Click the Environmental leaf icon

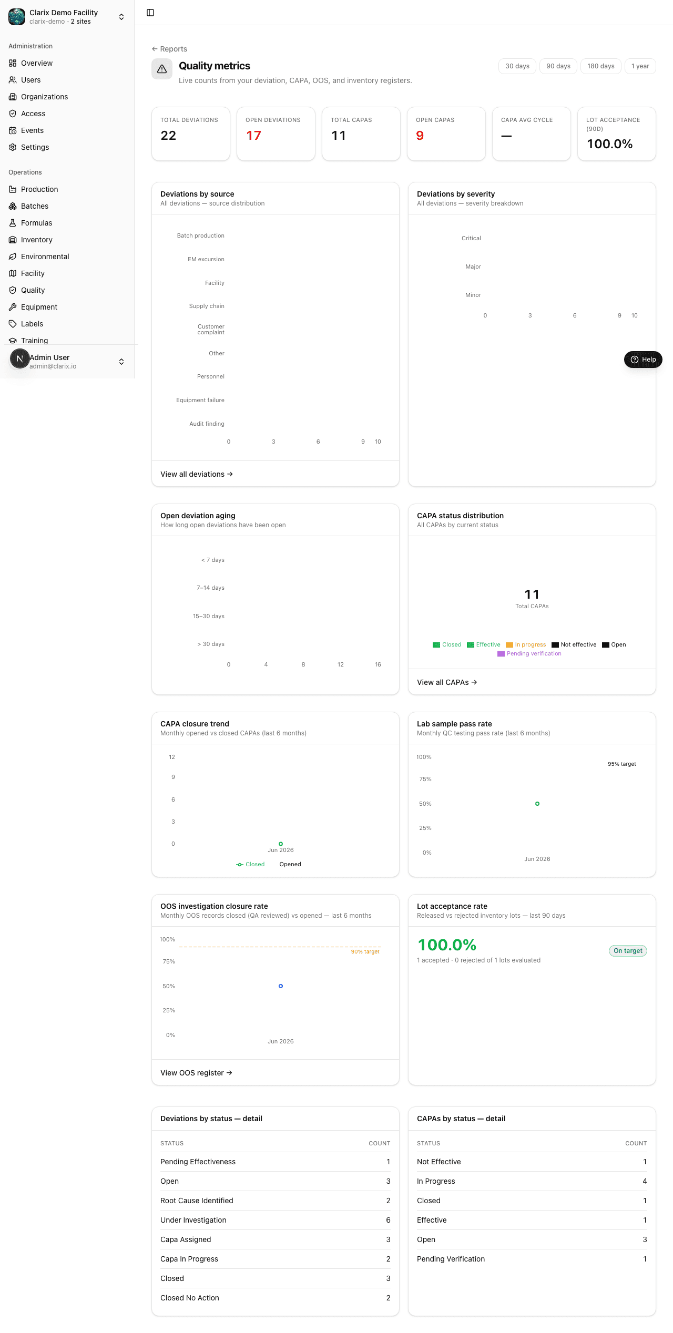13,257
